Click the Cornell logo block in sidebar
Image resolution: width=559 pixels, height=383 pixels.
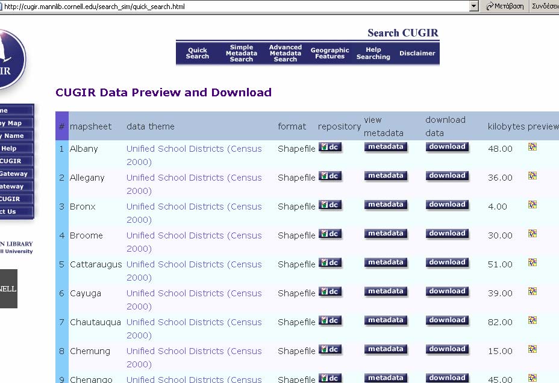[8, 288]
